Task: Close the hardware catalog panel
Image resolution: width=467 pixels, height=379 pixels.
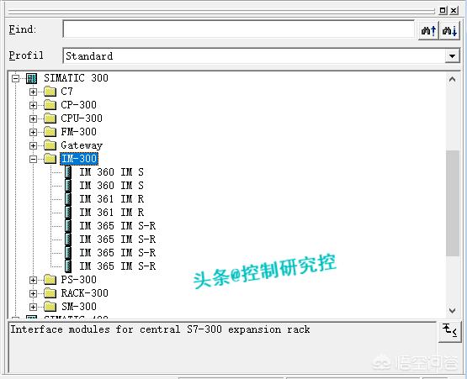Action: [454, 10]
